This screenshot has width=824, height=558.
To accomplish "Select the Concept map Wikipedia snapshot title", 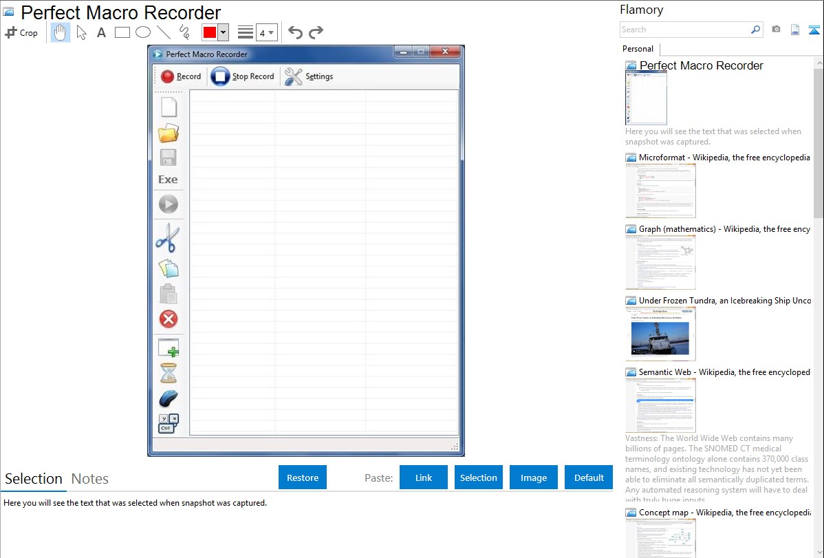I will pyautogui.click(x=725, y=513).
